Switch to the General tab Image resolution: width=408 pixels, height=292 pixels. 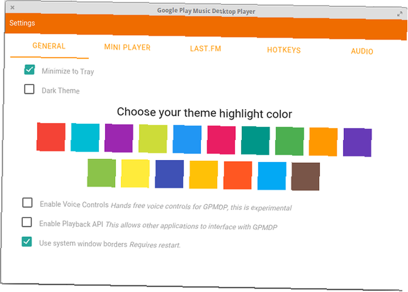pos(49,46)
